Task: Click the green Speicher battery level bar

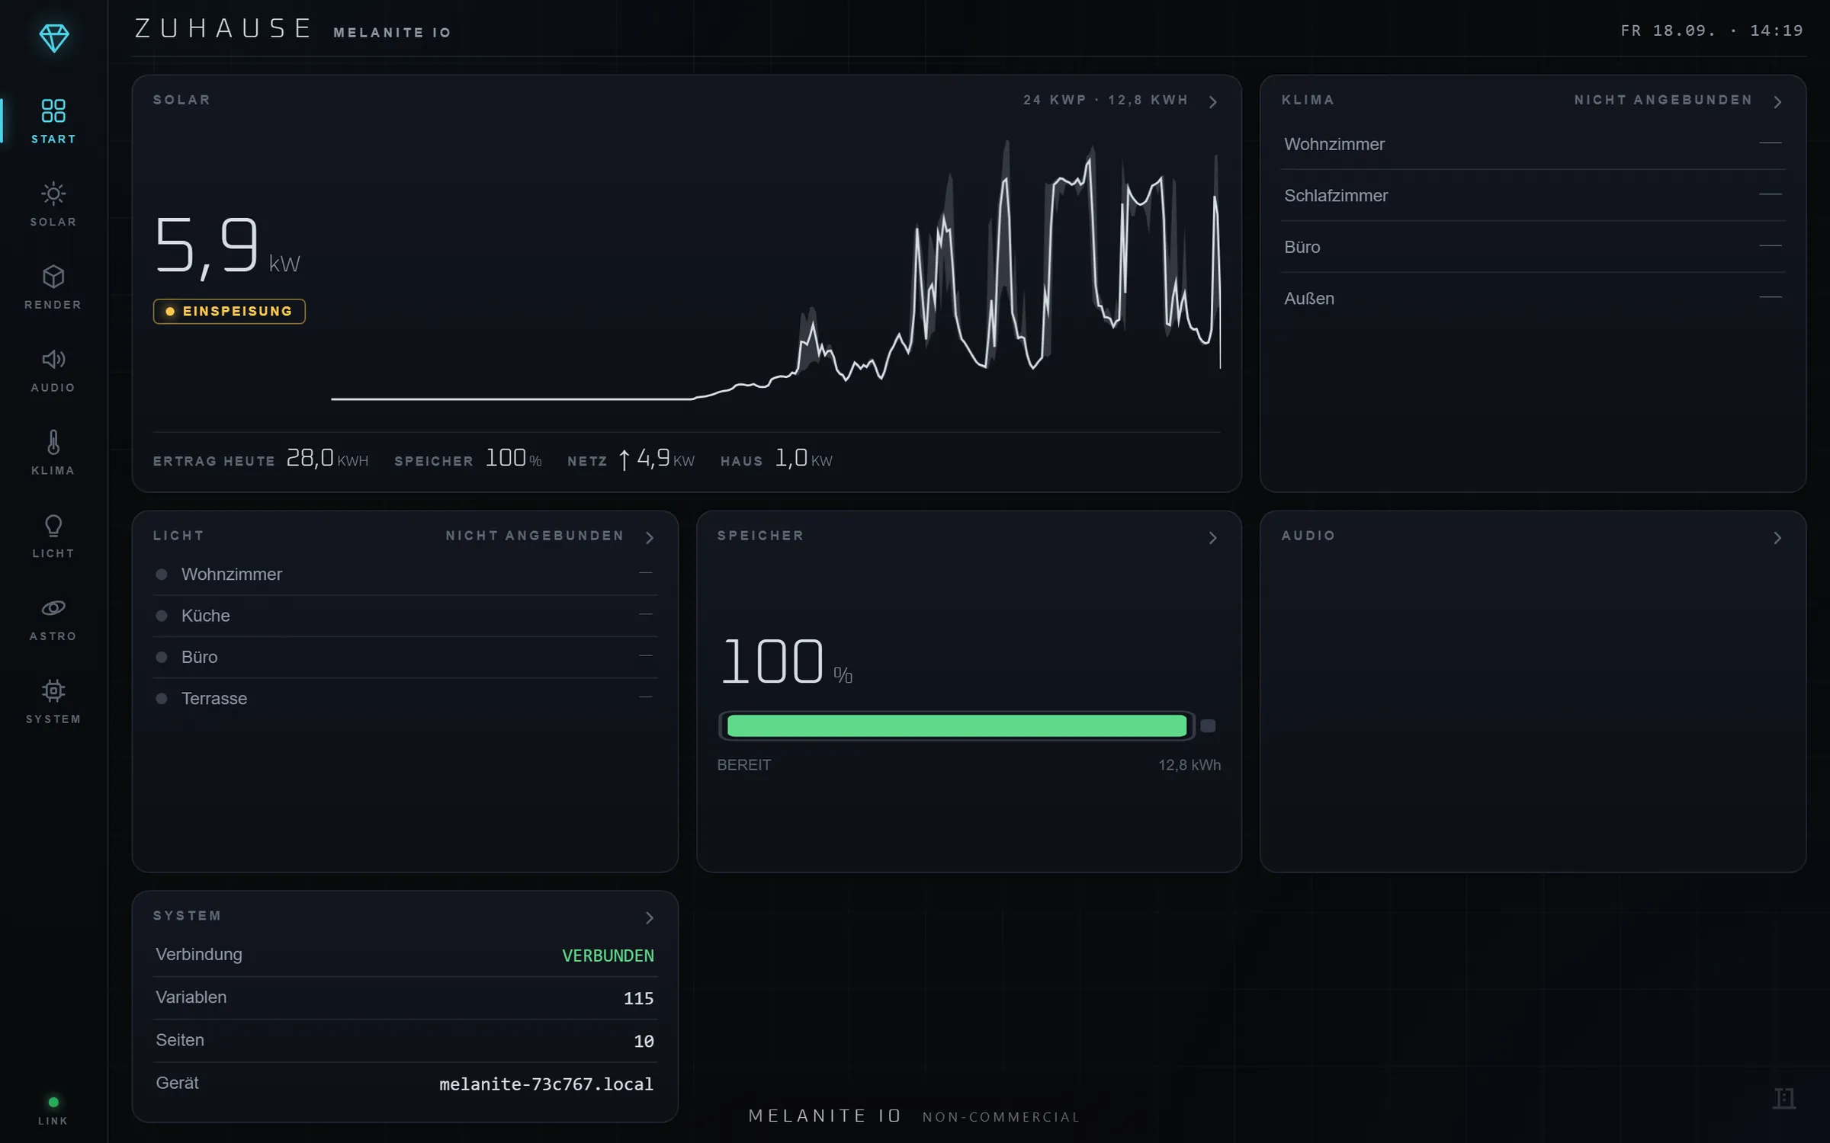Action: [x=957, y=726]
